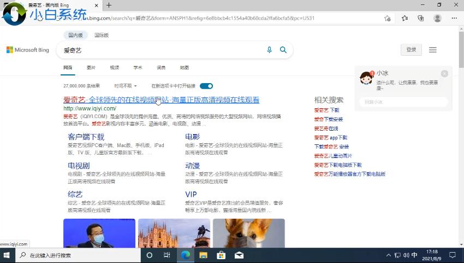Switch to the 国内版 tab
Viewport: 464px width, 263px height.
point(75,35)
